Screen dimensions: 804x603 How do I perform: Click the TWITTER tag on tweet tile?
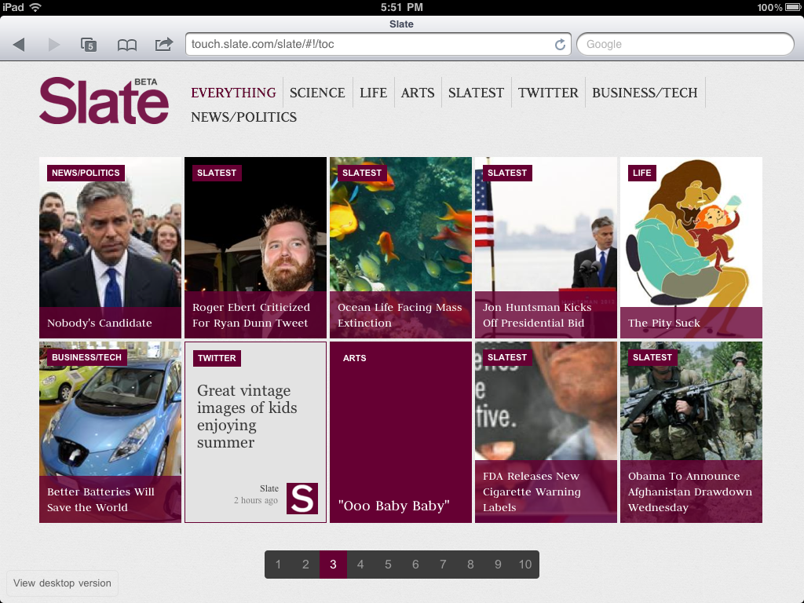point(217,358)
